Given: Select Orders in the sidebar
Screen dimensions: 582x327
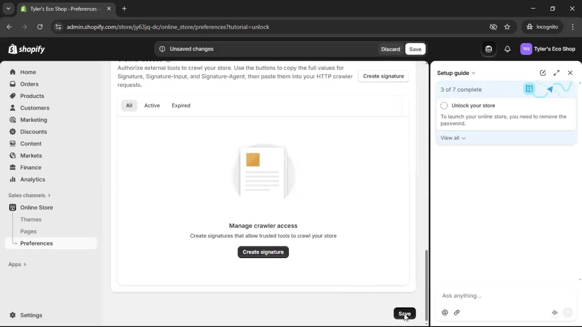Looking at the screenshot, I should tap(29, 84).
